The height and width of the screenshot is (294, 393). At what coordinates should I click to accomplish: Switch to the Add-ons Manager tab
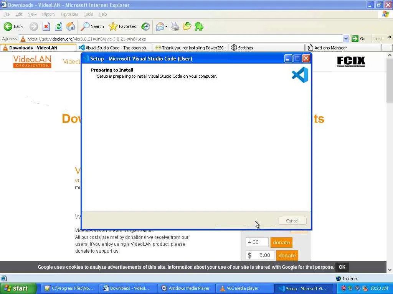tap(343, 48)
